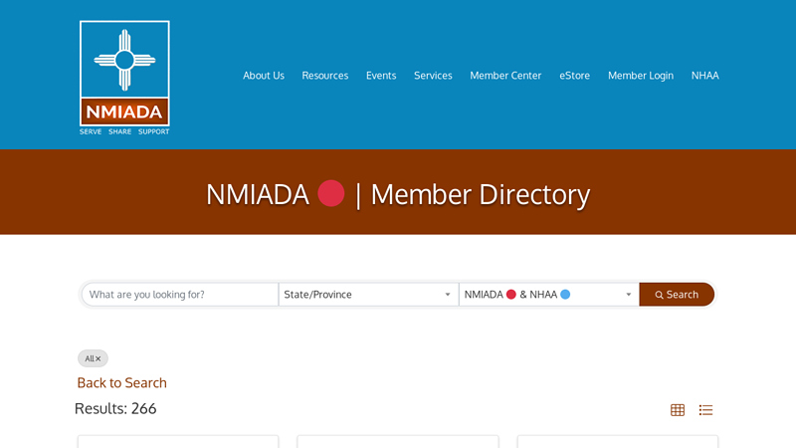Click the red dot beside NMIADA heading

(330, 193)
